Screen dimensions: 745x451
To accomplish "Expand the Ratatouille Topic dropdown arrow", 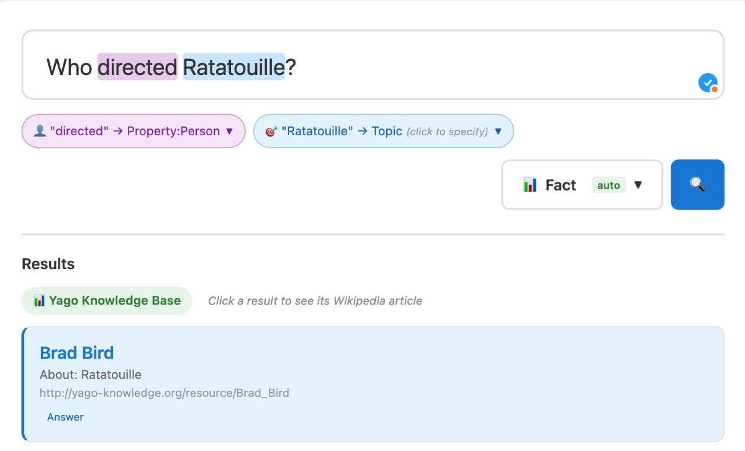I will [x=497, y=132].
